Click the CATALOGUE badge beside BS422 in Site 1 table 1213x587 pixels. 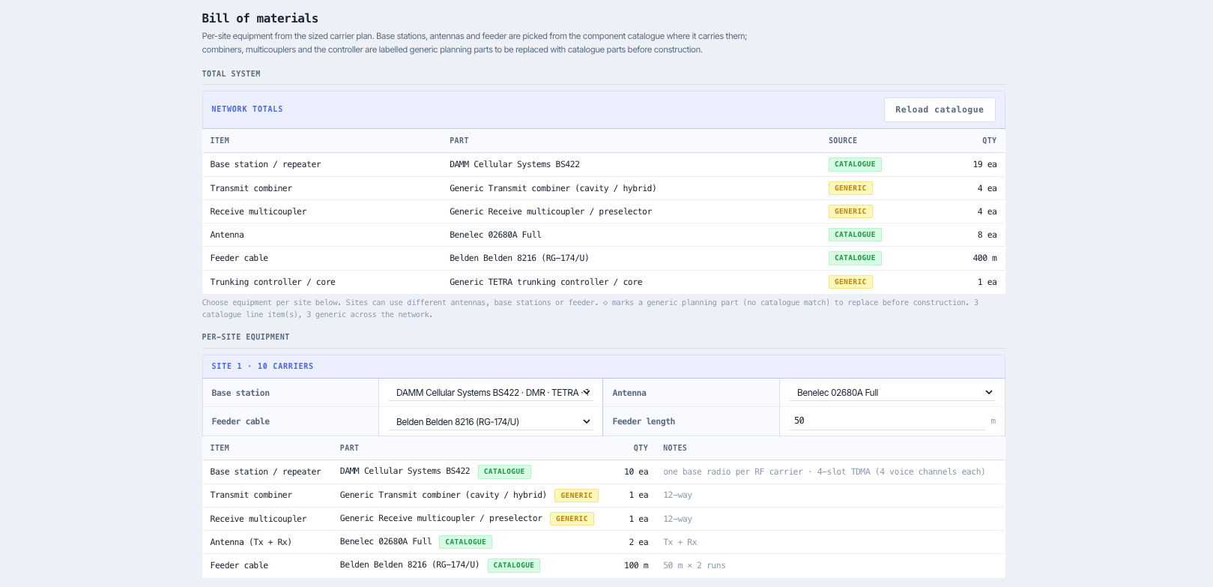(504, 472)
